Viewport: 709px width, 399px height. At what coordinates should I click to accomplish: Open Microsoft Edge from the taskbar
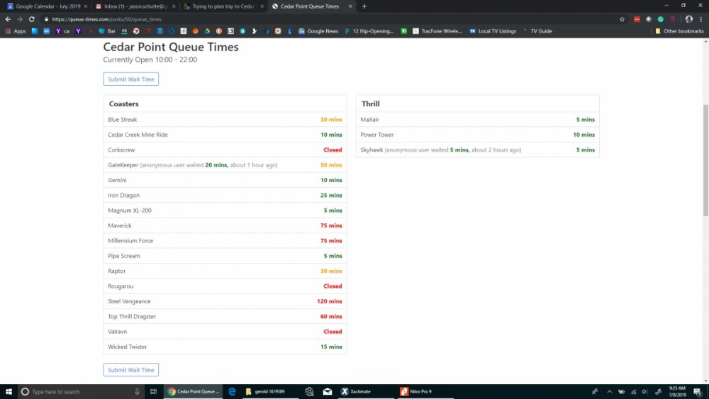pos(232,391)
